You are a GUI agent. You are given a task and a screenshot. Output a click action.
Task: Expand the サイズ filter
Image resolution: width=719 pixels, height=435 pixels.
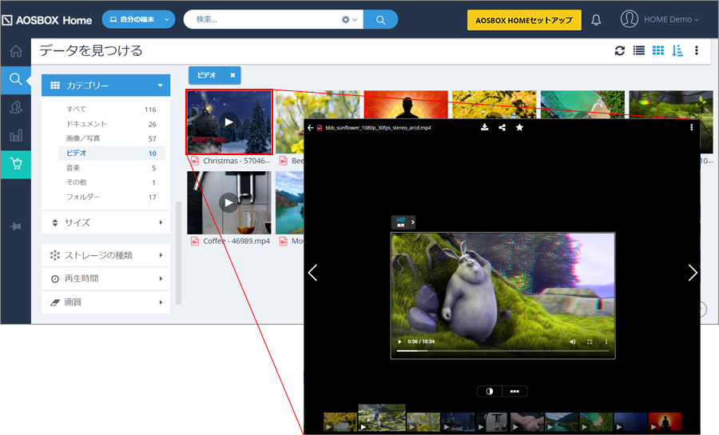click(106, 222)
